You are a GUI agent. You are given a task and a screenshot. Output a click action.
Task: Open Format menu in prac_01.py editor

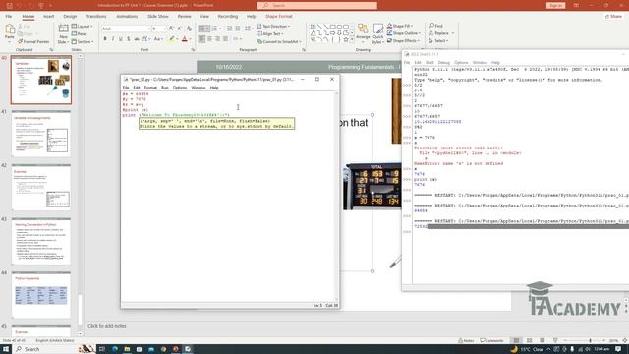(150, 88)
